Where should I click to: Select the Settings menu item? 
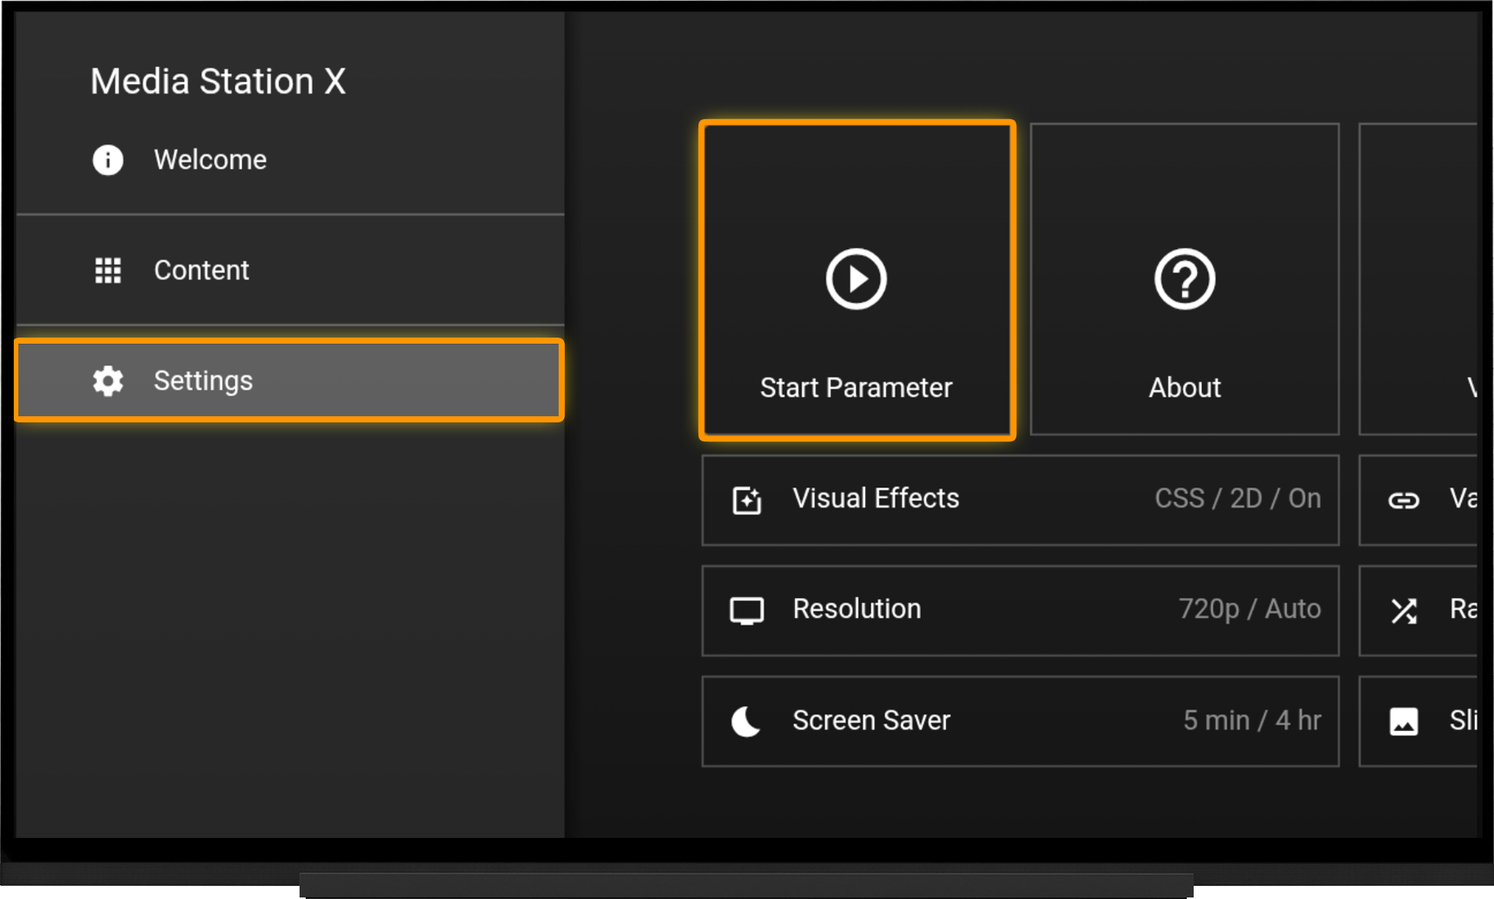click(x=290, y=380)
